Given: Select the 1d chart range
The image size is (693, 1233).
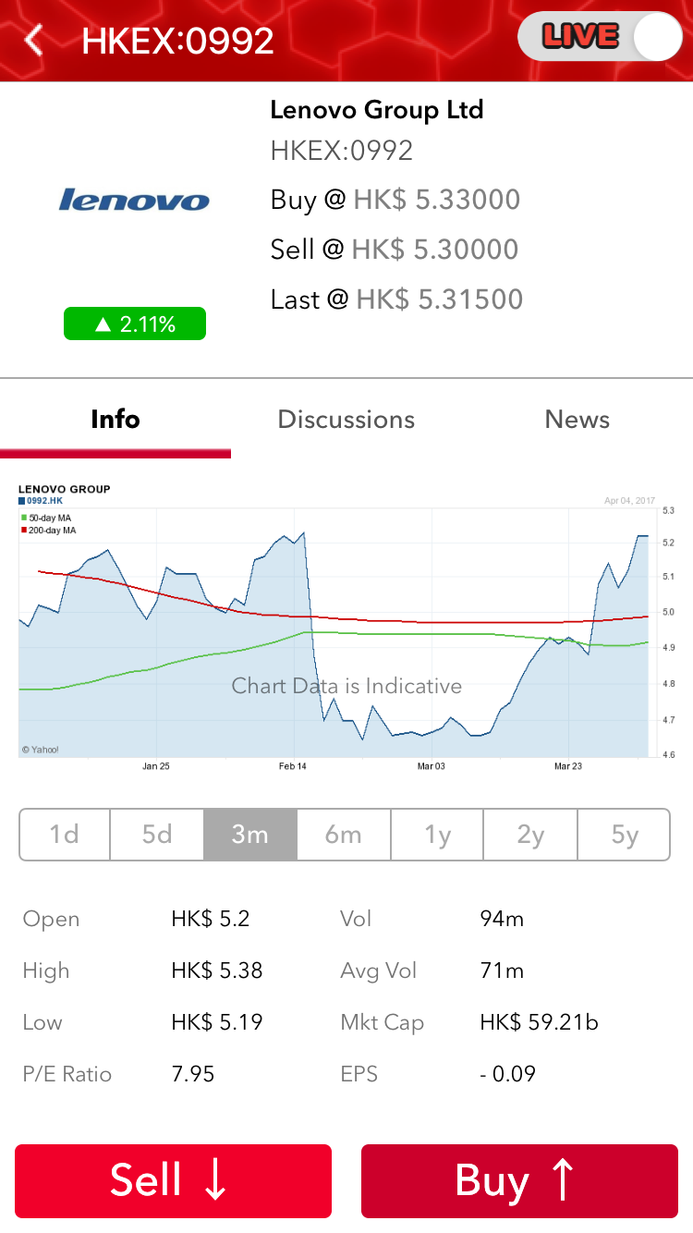Looking at the screenshot, I should pos(65,835).
